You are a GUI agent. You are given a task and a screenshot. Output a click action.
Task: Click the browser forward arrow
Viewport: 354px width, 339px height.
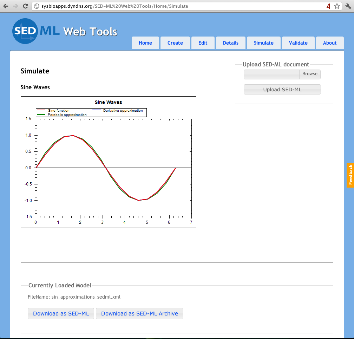tap(15, 6)
